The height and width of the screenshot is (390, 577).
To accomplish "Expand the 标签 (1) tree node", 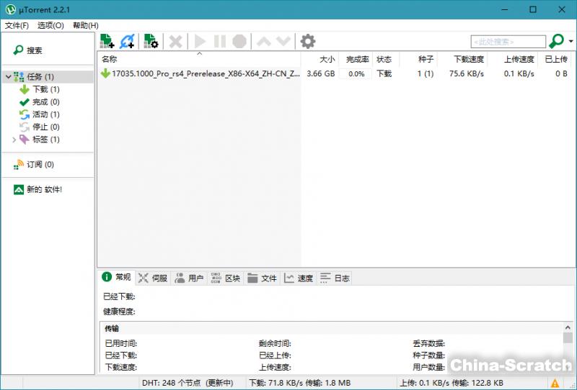I will (x=14, y=140).
